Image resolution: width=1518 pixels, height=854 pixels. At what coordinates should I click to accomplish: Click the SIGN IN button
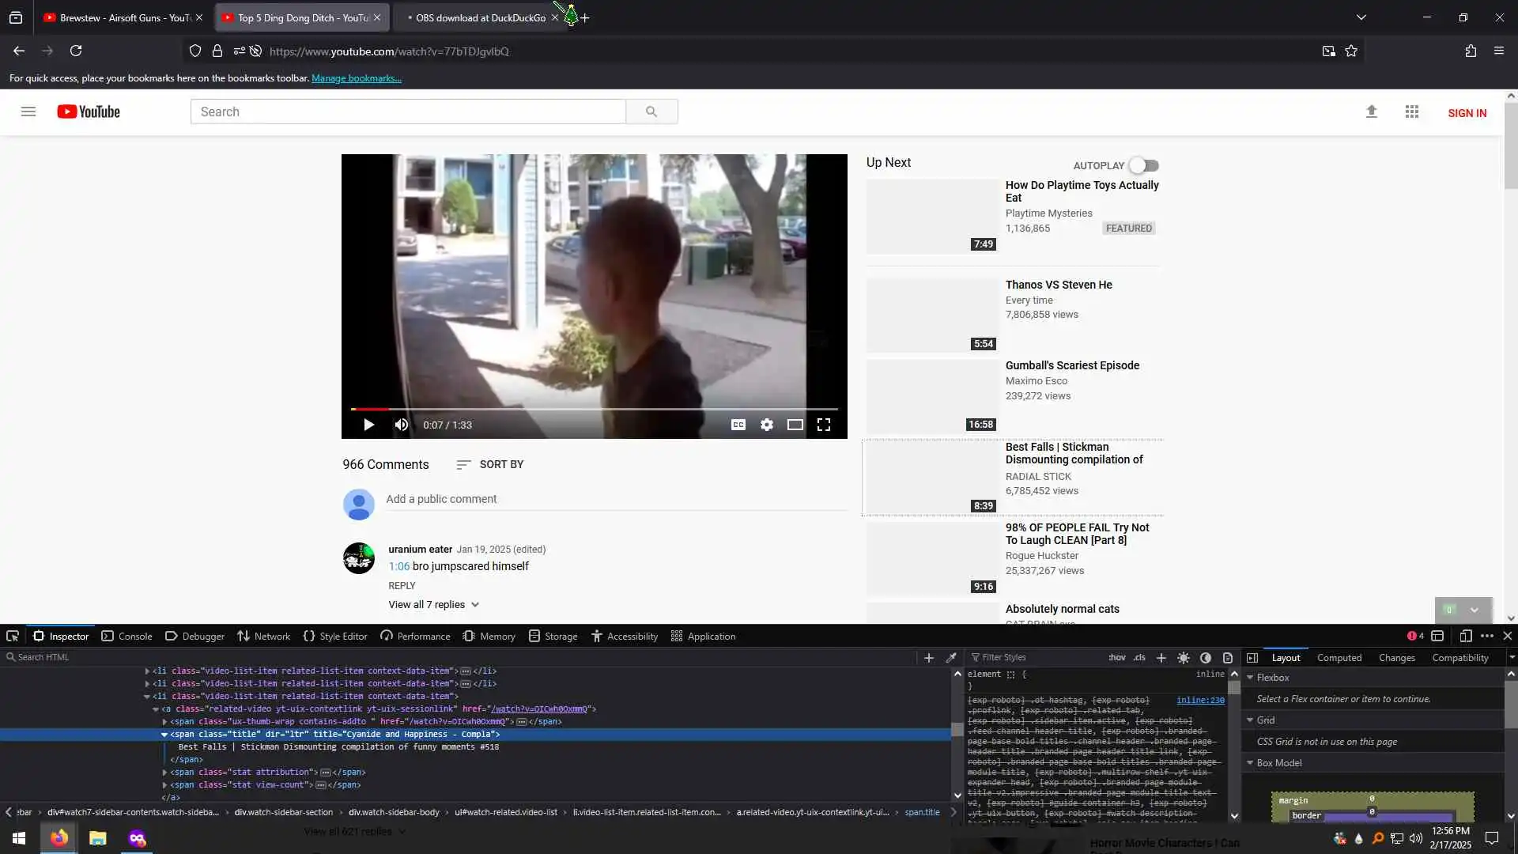(x=1467, y=113)
